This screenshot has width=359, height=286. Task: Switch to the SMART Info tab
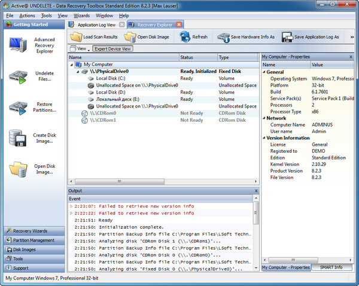click(331, 267)
